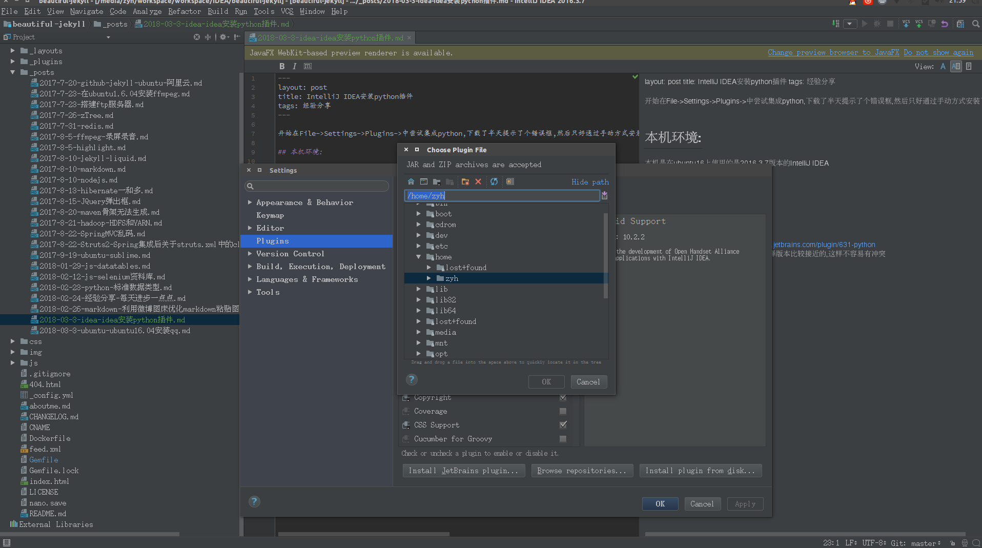The image size is (982, 548).
Task: Toggle the Copyright plugin checkbox
Action: 563,397
